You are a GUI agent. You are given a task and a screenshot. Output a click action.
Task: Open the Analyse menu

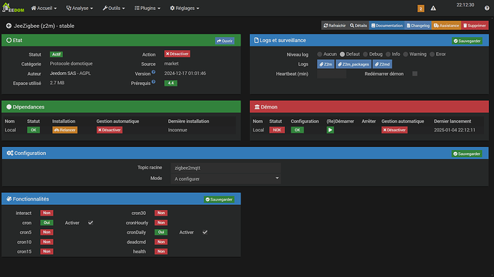click(79, 8)
